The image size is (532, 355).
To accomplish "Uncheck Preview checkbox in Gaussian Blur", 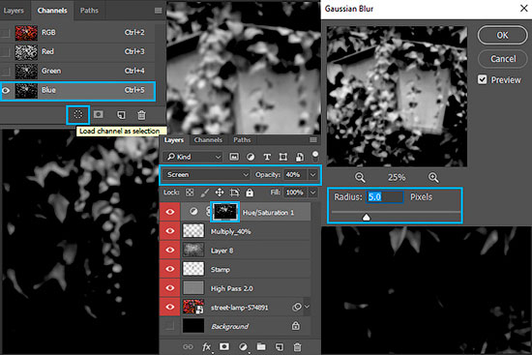I will click(482, 79).
